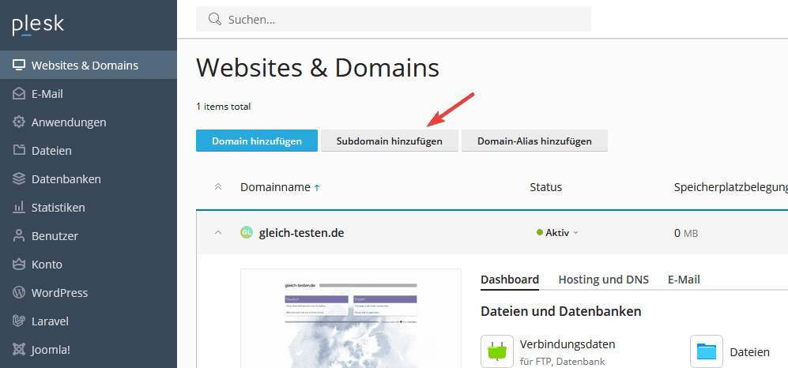Open Datenbanken from the sidebar
788x368 pixels.
(89, 178)
